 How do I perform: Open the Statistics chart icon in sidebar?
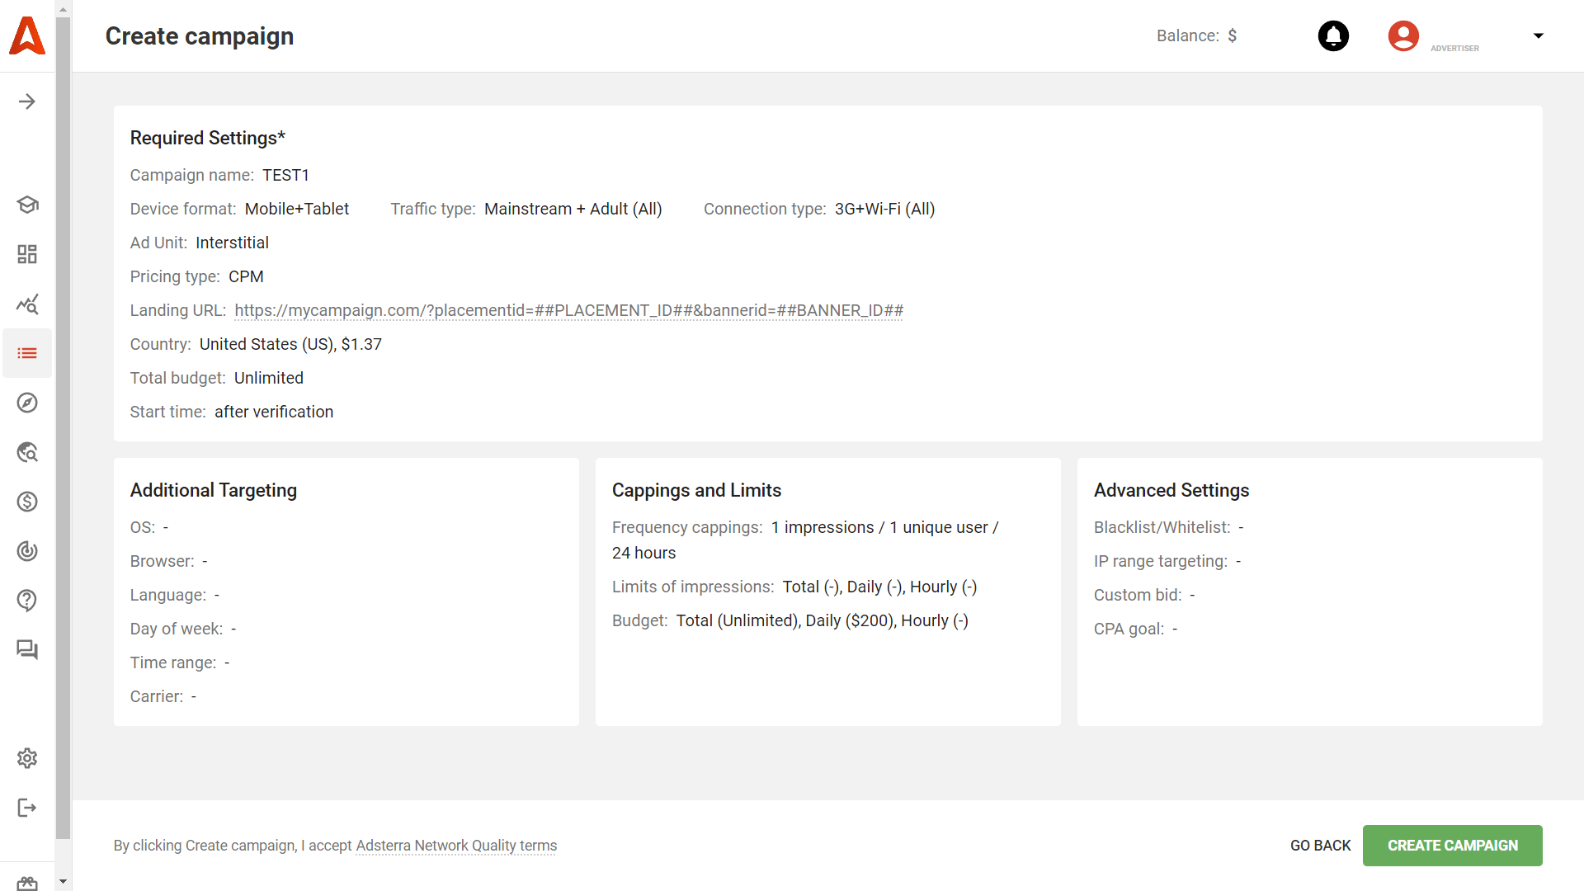(27, 304)
